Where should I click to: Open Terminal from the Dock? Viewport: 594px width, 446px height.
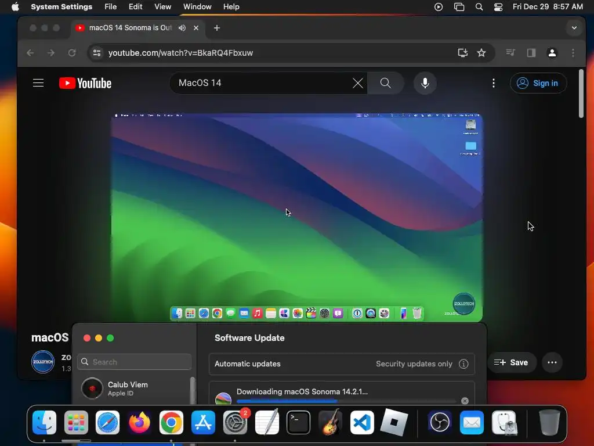point(299,423)
